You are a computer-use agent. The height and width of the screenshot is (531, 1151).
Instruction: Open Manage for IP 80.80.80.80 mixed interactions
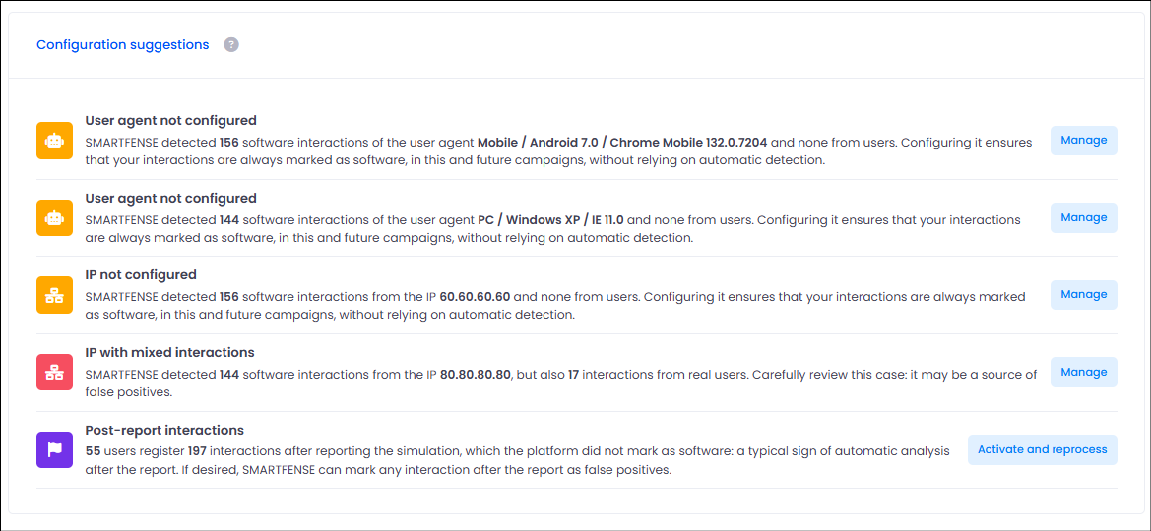click(x=1083, y=372)
